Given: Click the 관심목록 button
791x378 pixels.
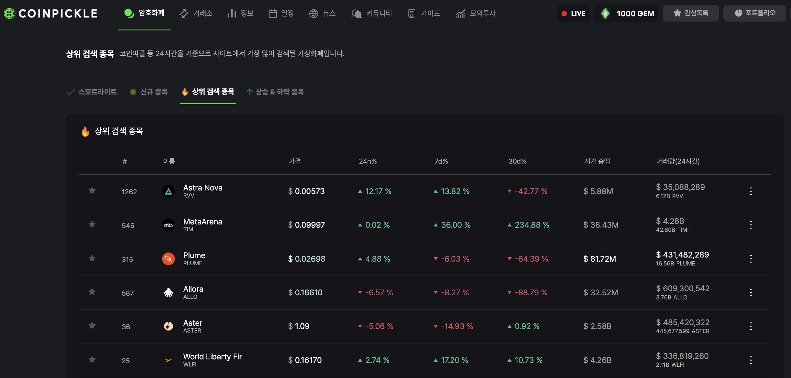Looking at the screenshot, I should click(691, 13).
